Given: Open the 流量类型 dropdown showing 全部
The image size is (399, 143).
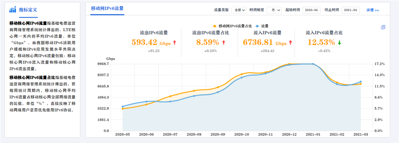Looking at the screenshot, I should click(x=239, y=10).
